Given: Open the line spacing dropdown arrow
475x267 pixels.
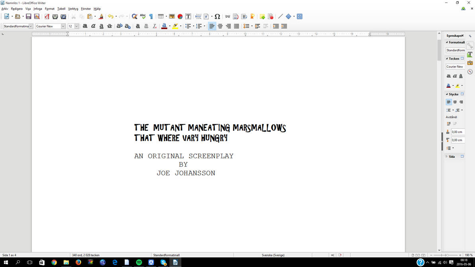Looking at the screenshot, I should [252, 26].
